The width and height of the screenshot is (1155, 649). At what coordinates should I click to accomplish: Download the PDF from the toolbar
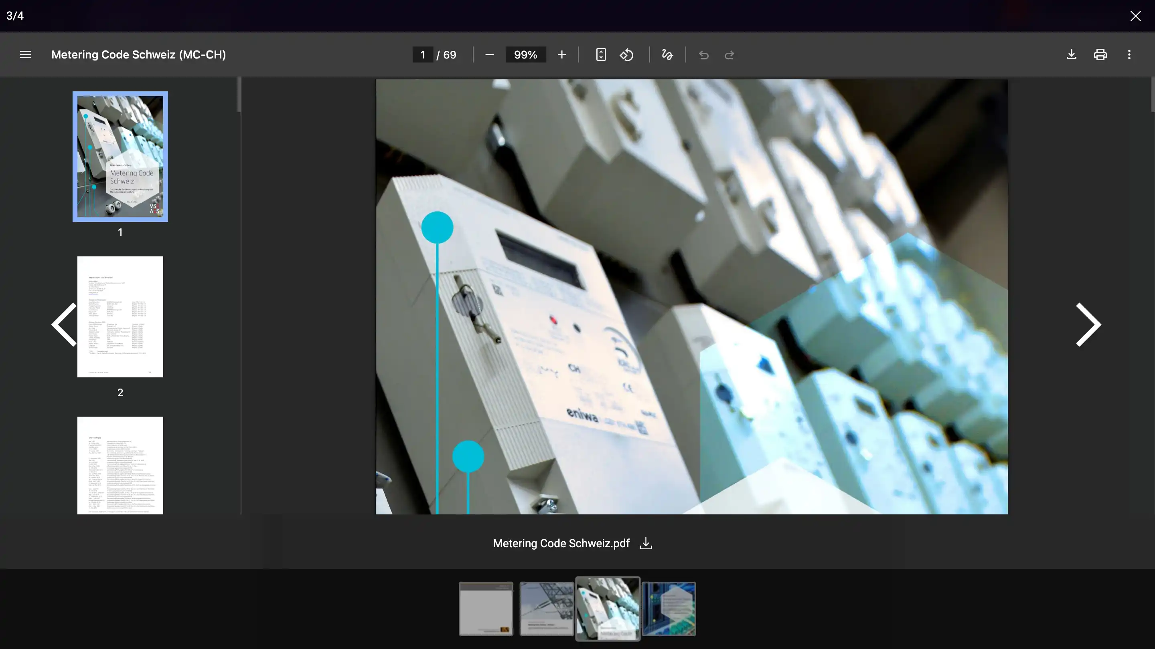(x=1071, y=54)
